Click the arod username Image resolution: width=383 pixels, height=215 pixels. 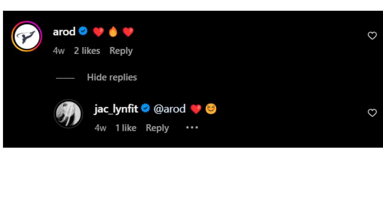pos(64,32)
